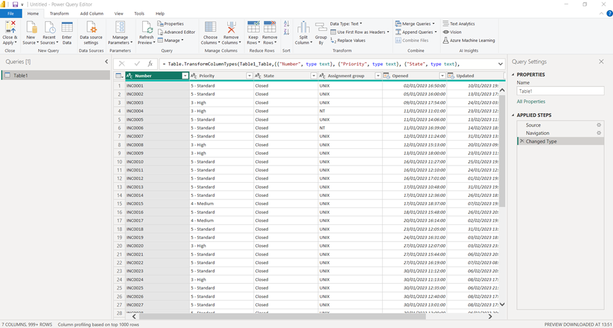
Task: Open the State column filter dropdown
Action: 314,75
